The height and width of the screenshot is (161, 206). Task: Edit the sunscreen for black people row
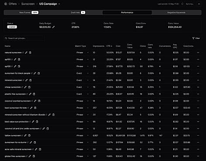(35, 73)
